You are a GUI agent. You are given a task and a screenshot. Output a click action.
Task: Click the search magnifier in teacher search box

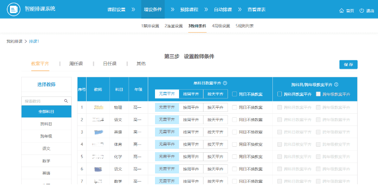tap(66, 101)
